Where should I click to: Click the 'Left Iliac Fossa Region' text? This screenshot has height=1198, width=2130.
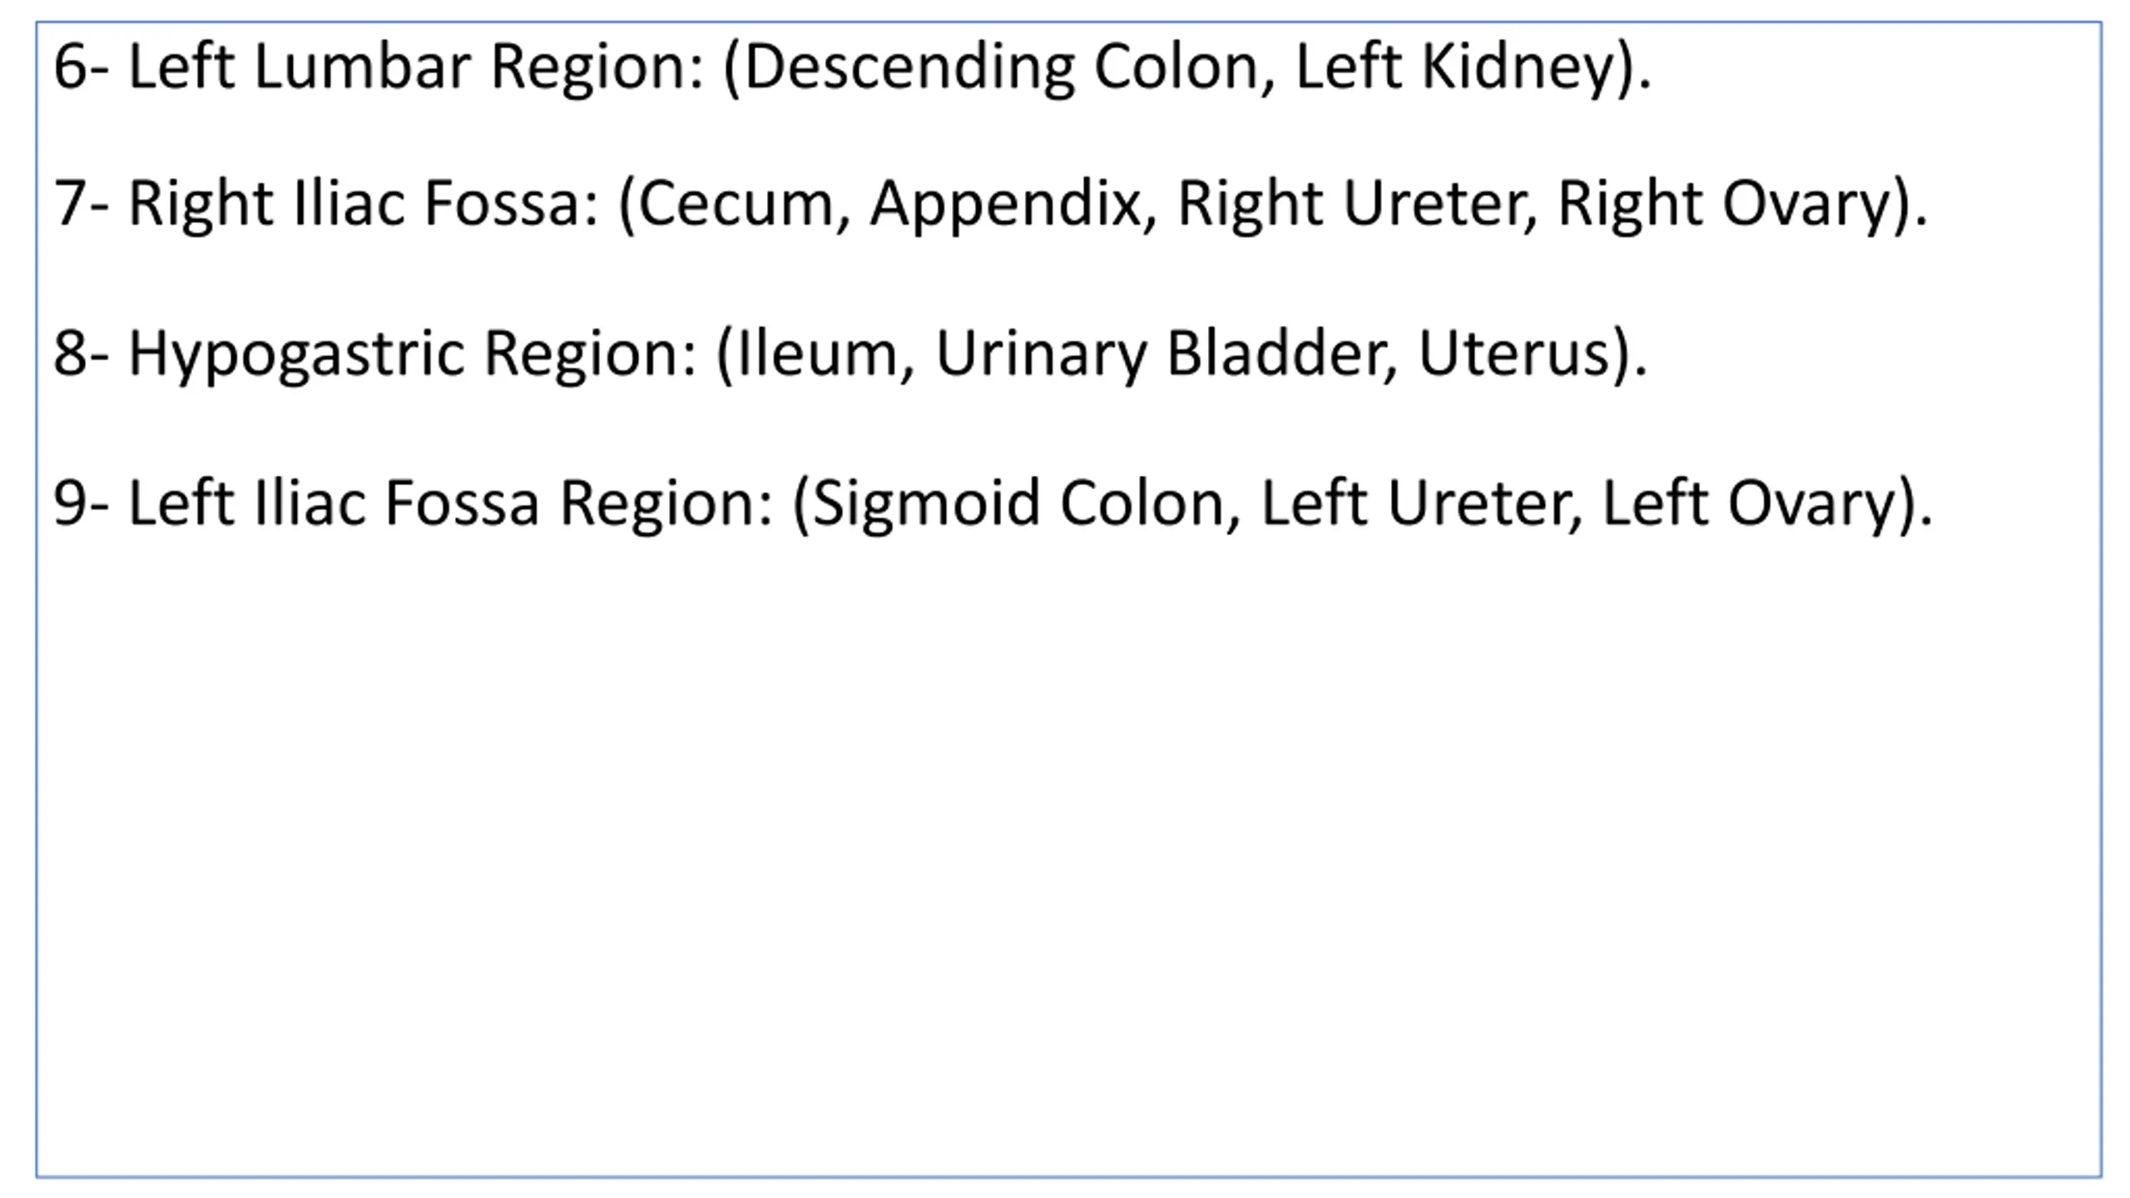449,503
